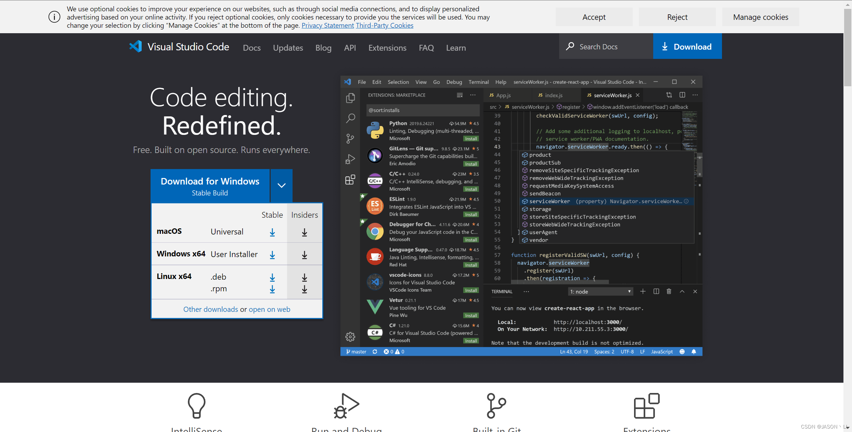Click the Extensions blocks feature icon

pos(646,406)
